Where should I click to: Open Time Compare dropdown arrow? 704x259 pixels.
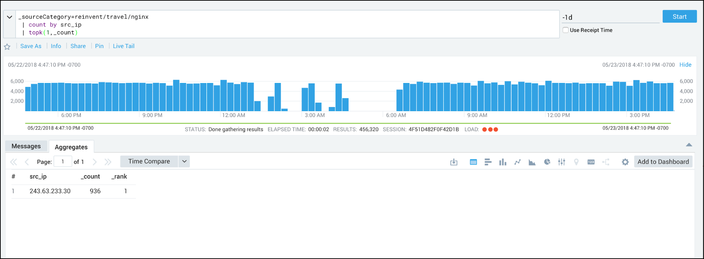point(184,162)
